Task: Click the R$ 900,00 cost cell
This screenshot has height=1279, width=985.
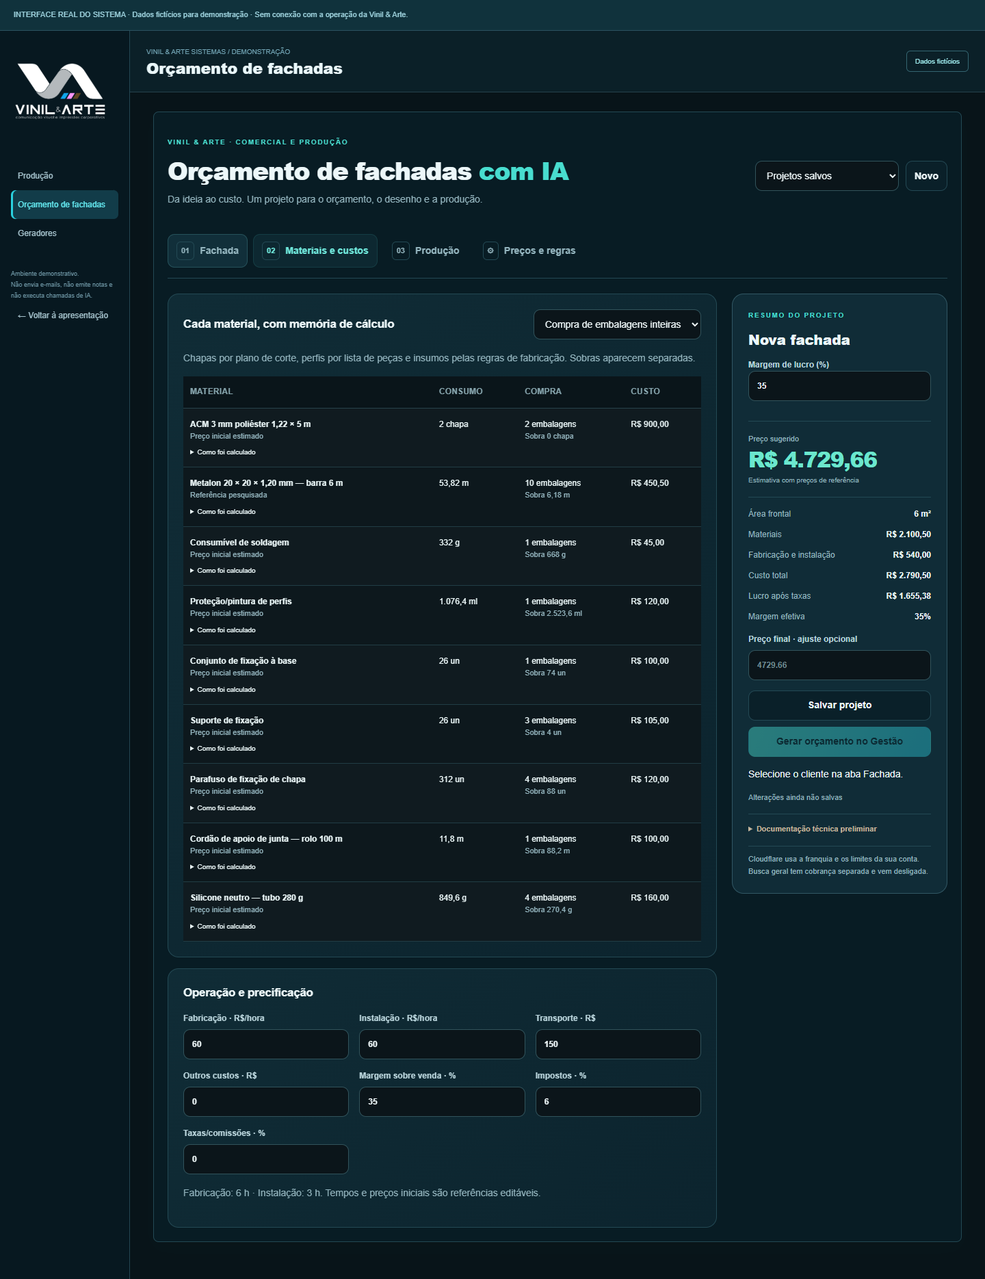Action: click(650, 424)
